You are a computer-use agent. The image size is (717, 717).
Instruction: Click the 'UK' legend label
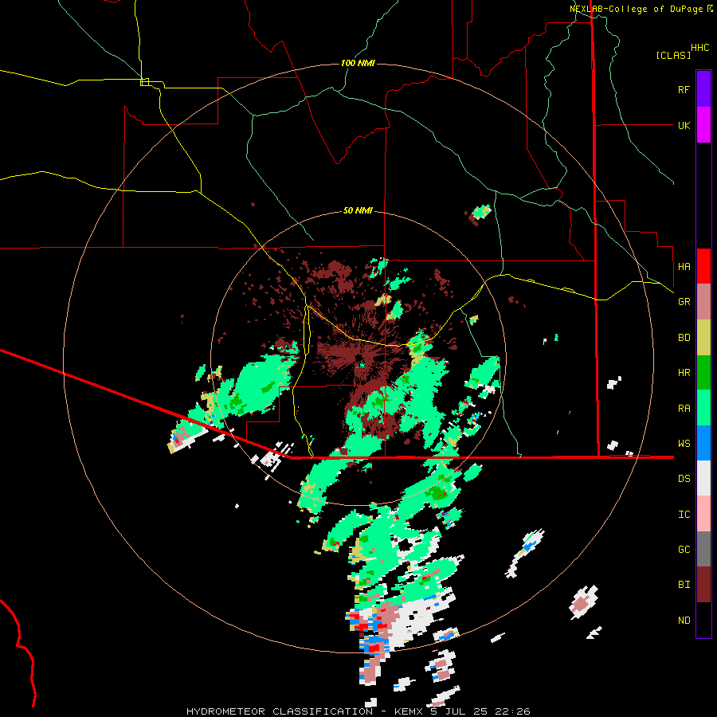pyautogui.click(x=684, y=125)
